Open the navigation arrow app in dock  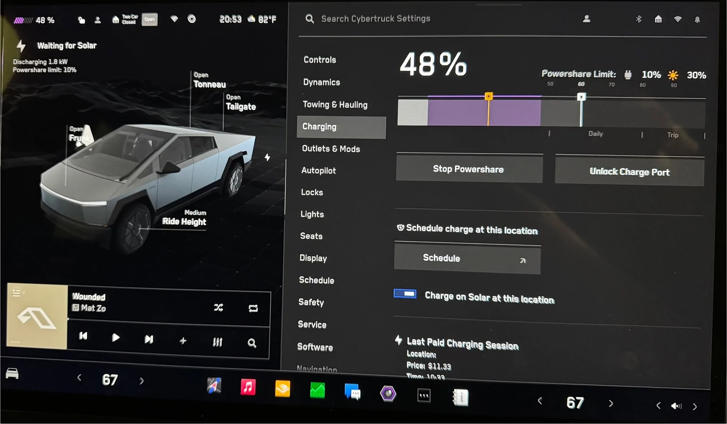pyautogui.click(x=214, y=385)
